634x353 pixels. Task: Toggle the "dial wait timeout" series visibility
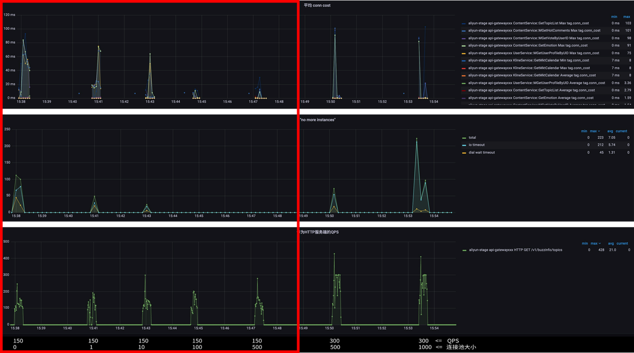click(481, 152)
